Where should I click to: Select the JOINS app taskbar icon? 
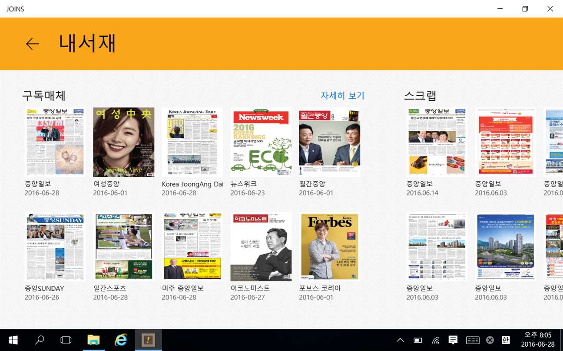tap(148, 340)
